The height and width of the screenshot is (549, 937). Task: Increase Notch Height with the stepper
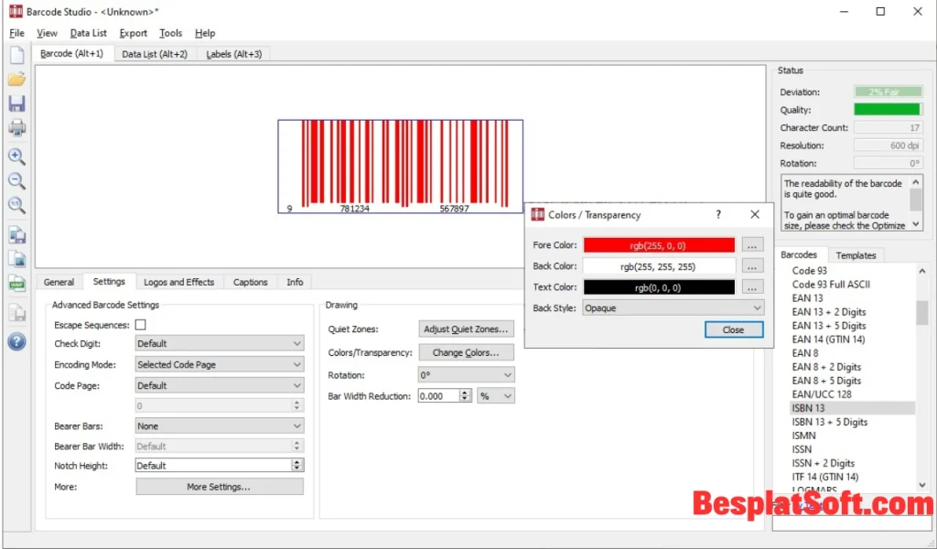(x=295, y=462)
